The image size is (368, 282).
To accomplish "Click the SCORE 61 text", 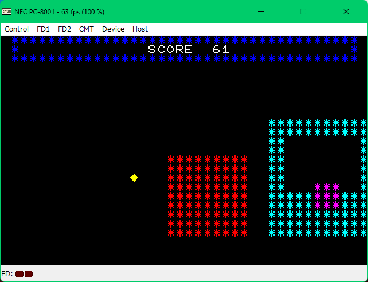I will pyautogui.click(x=189, y=49).
